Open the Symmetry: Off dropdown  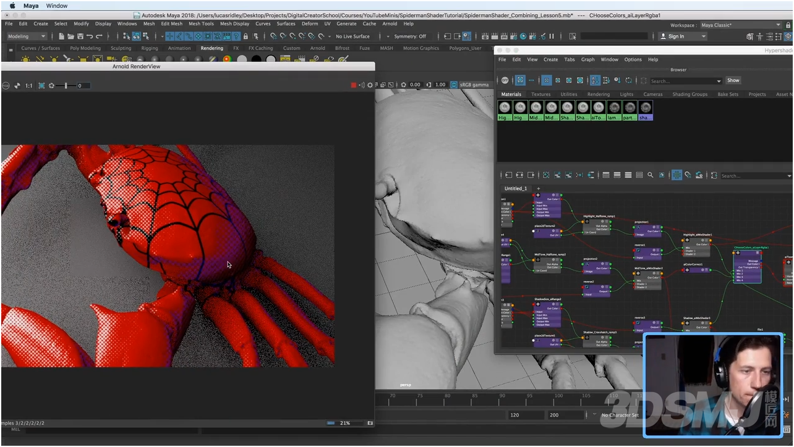pos(410,36)
